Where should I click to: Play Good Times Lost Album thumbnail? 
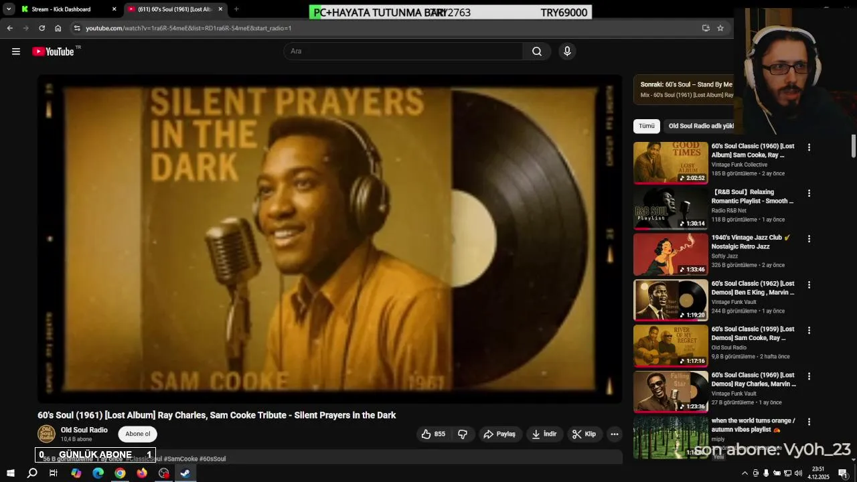coord(670,162)
